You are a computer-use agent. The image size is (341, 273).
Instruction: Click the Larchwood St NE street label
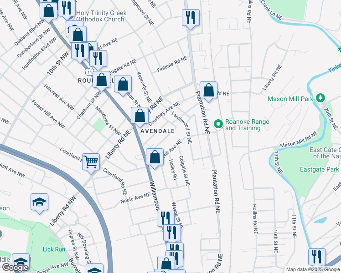182,128
